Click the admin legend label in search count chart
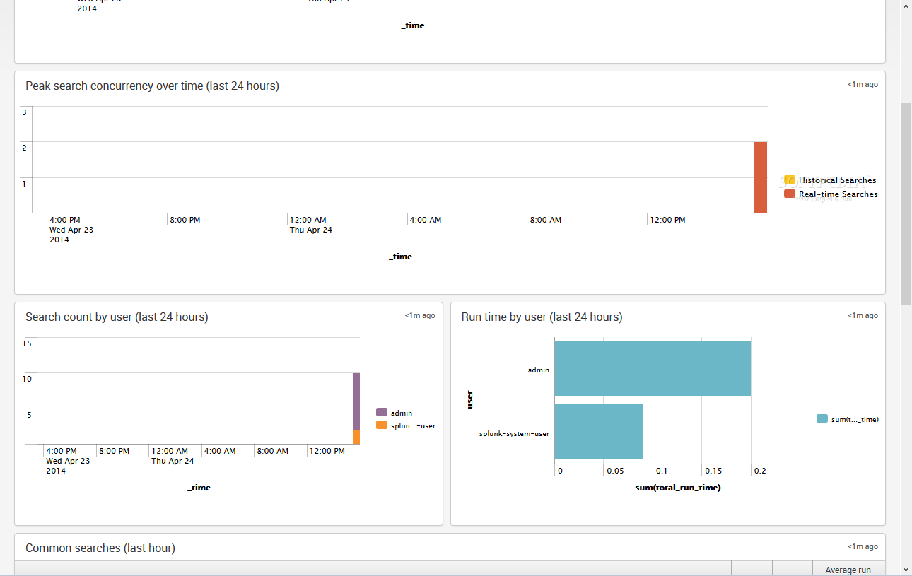The width and height of the screenshot is (912, 576). 402,413
